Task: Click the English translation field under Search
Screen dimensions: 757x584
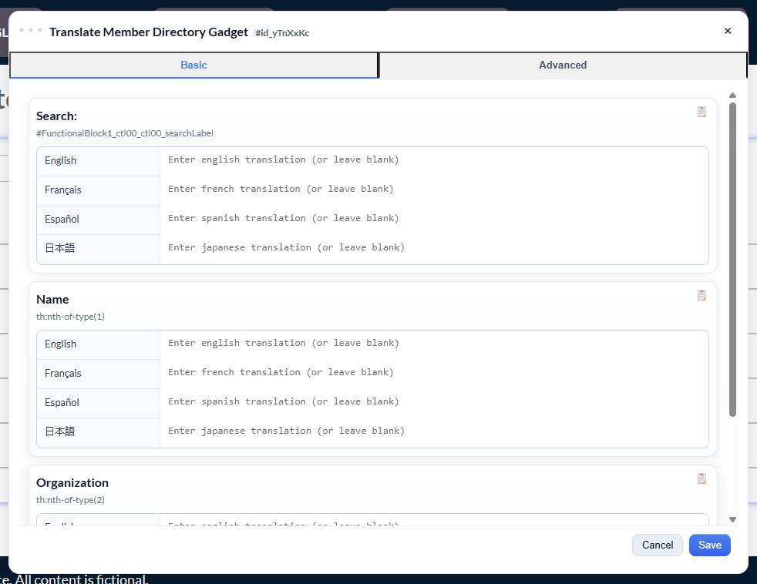Action: click(432, 159)
